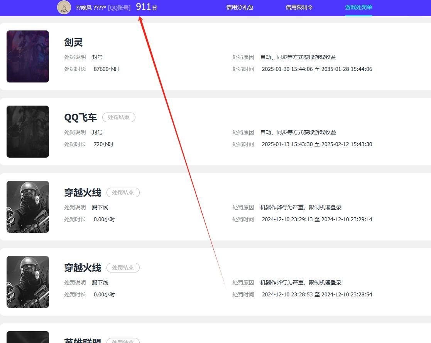
Task: Click the [QQ账号] account label
Action: (119, 8)
